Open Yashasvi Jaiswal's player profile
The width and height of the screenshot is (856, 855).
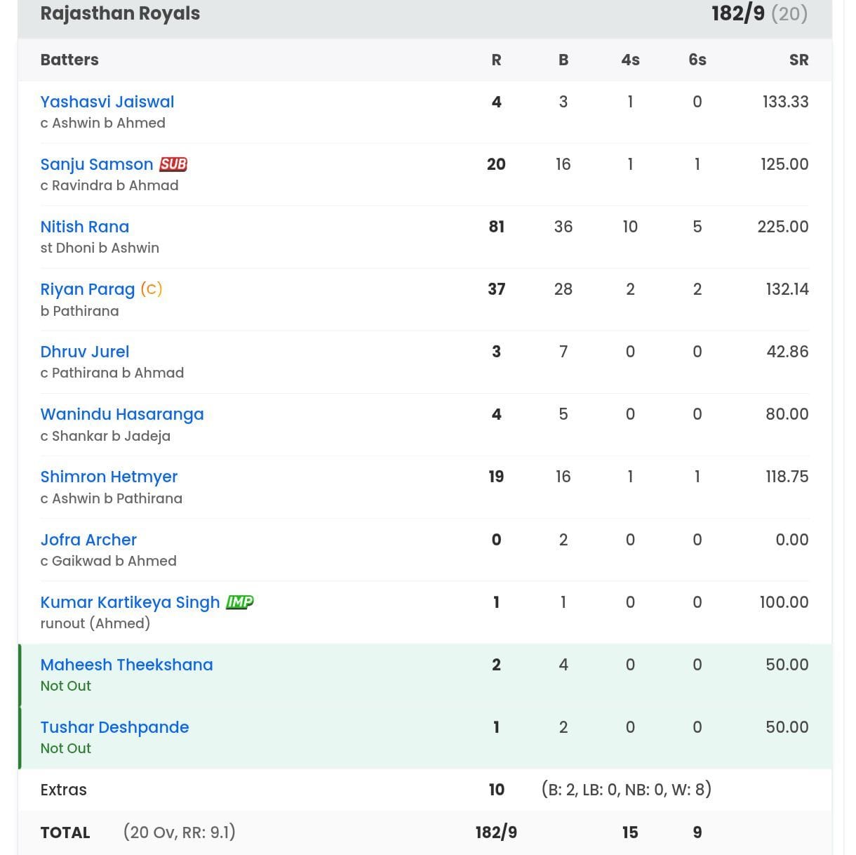click(x=107, y=102)
